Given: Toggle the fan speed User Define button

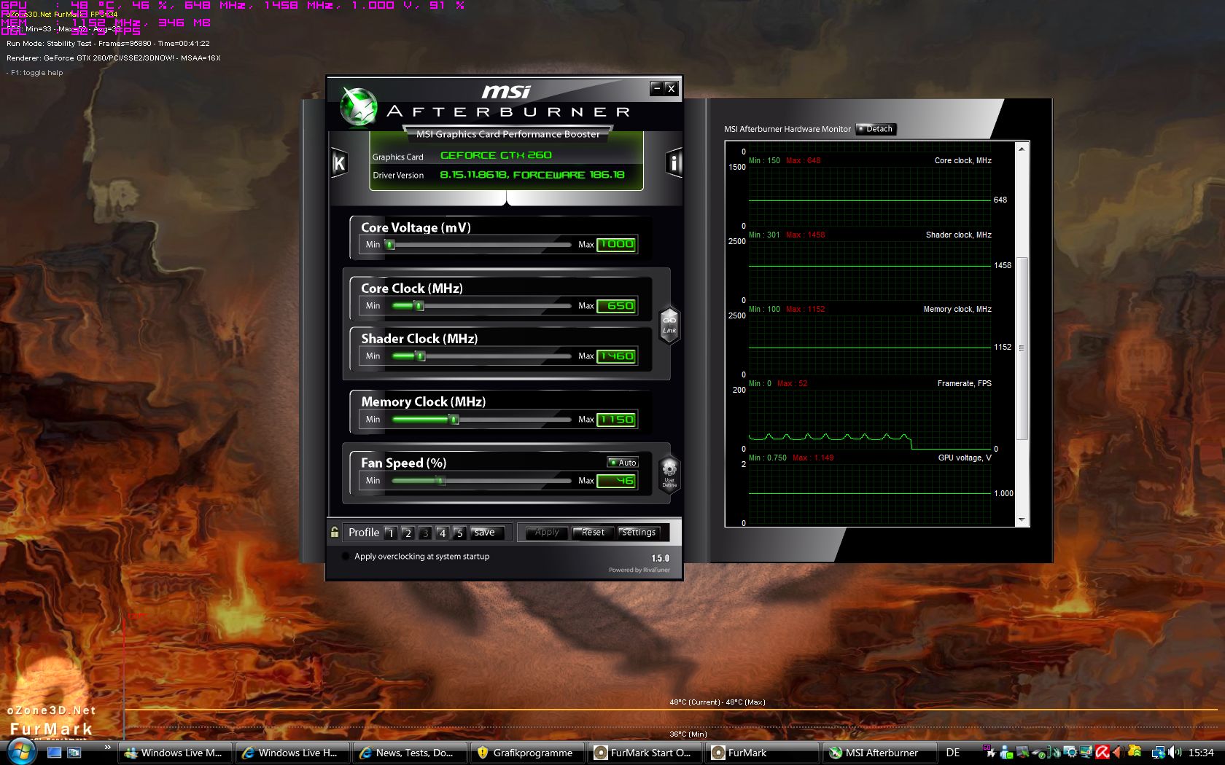Looking at the screenshot, I should click(x=669, y=474).
